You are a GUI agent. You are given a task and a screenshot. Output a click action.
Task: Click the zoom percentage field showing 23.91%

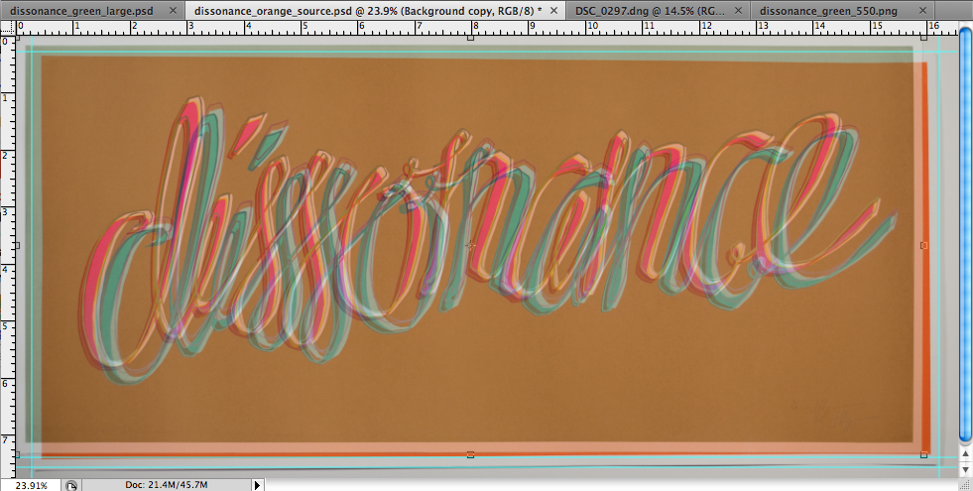[x=30, y=485]
